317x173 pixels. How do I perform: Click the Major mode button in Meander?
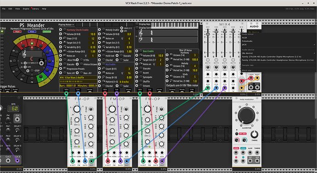[17, 32]
